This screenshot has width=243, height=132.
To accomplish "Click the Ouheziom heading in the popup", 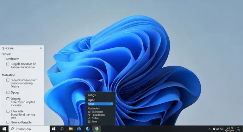I will click(94, 109).
